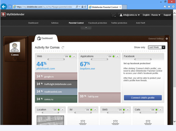Click the page scrollbar down arrow
This screenshot has height=131, width=176.
pos(174,121)
